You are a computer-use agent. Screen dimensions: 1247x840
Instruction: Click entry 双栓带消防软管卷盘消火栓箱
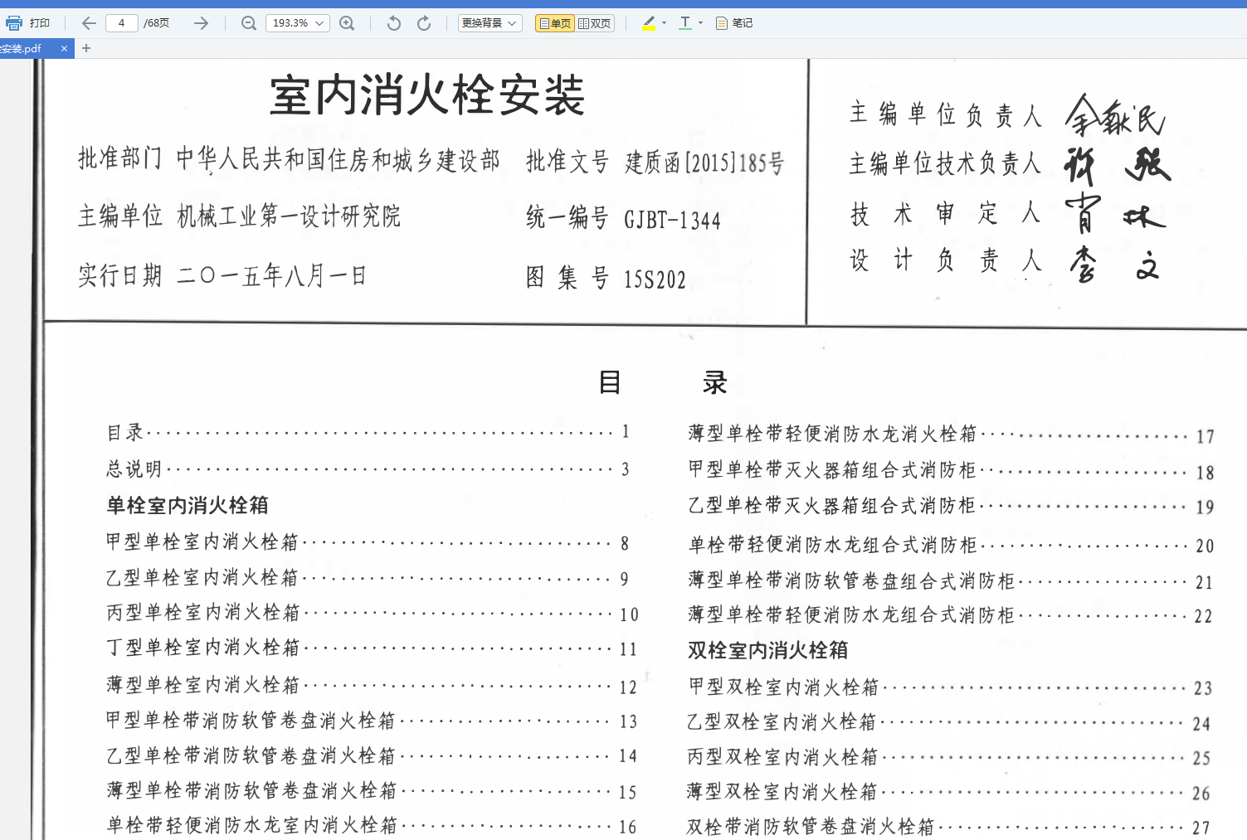click(950, 828)
